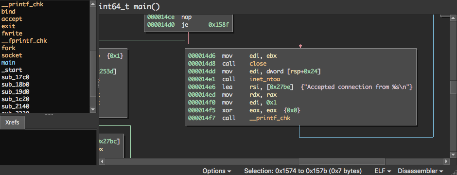Open the ELF view type dropdown
This screenshot has width=457, height=175.
click(x=383, y=171)
